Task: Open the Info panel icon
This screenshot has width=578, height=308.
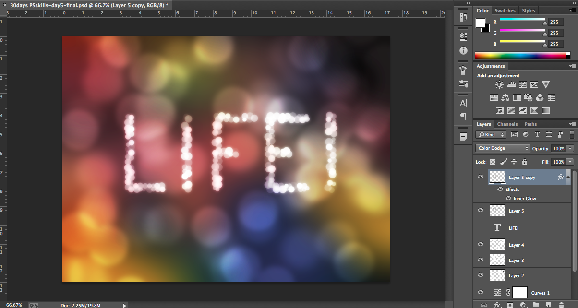Action: [463, 50]
